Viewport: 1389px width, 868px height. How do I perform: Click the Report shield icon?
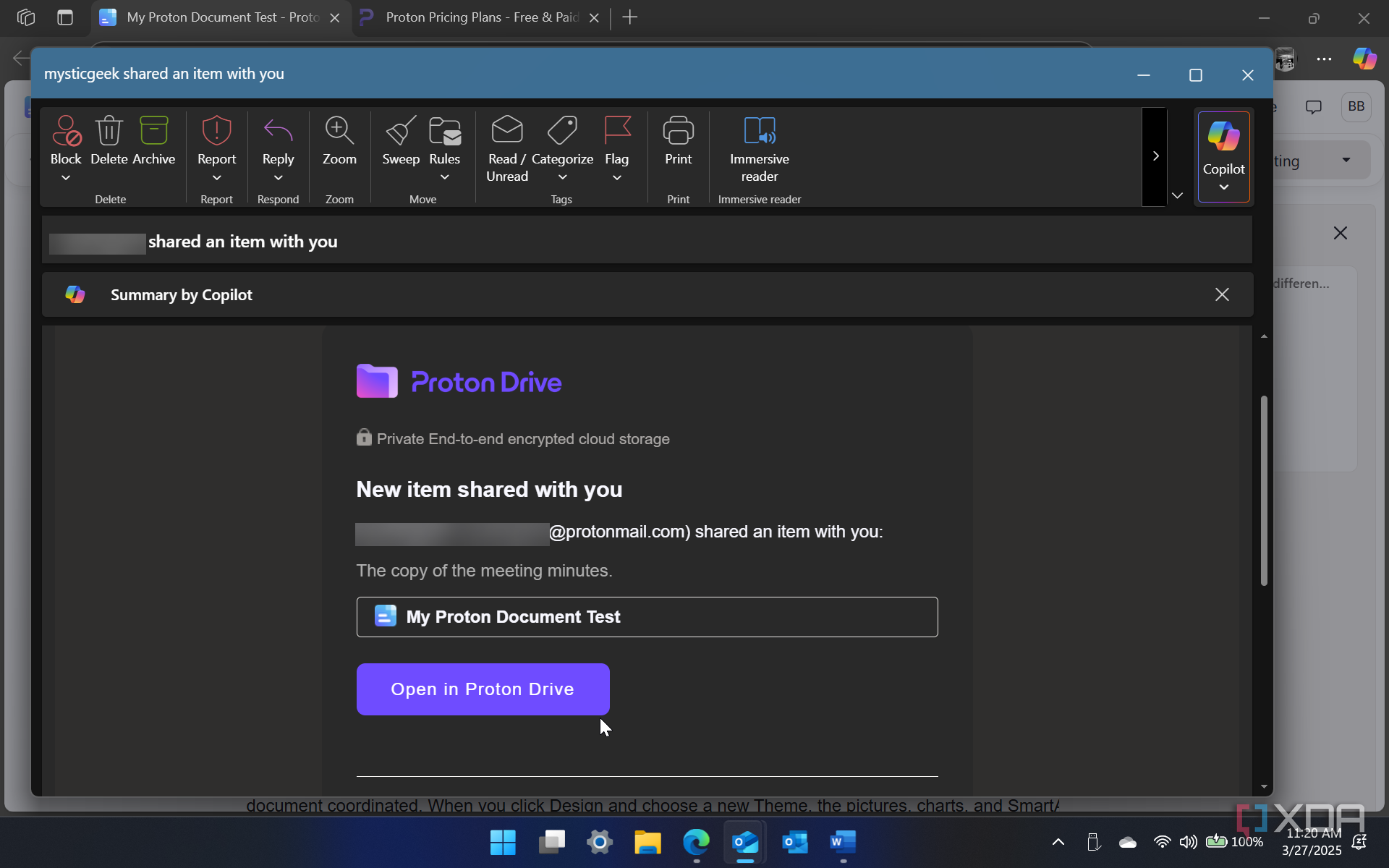click(x=216, y=131)
